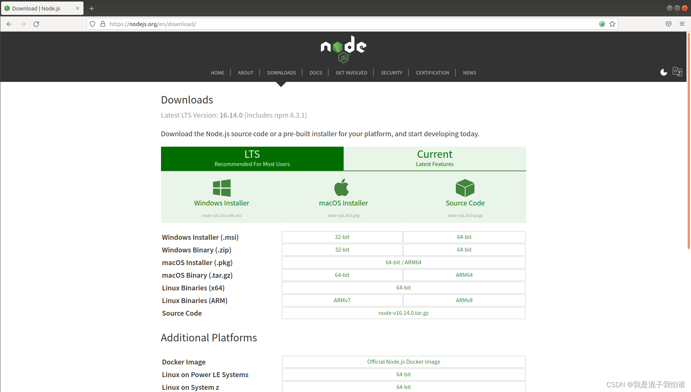Bookmark this page with the star icon

click(612, 24)
